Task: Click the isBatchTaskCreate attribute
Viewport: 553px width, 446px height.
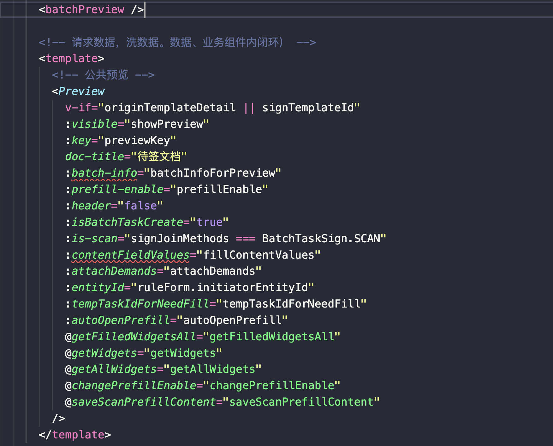Action: [x=127, y=222]
